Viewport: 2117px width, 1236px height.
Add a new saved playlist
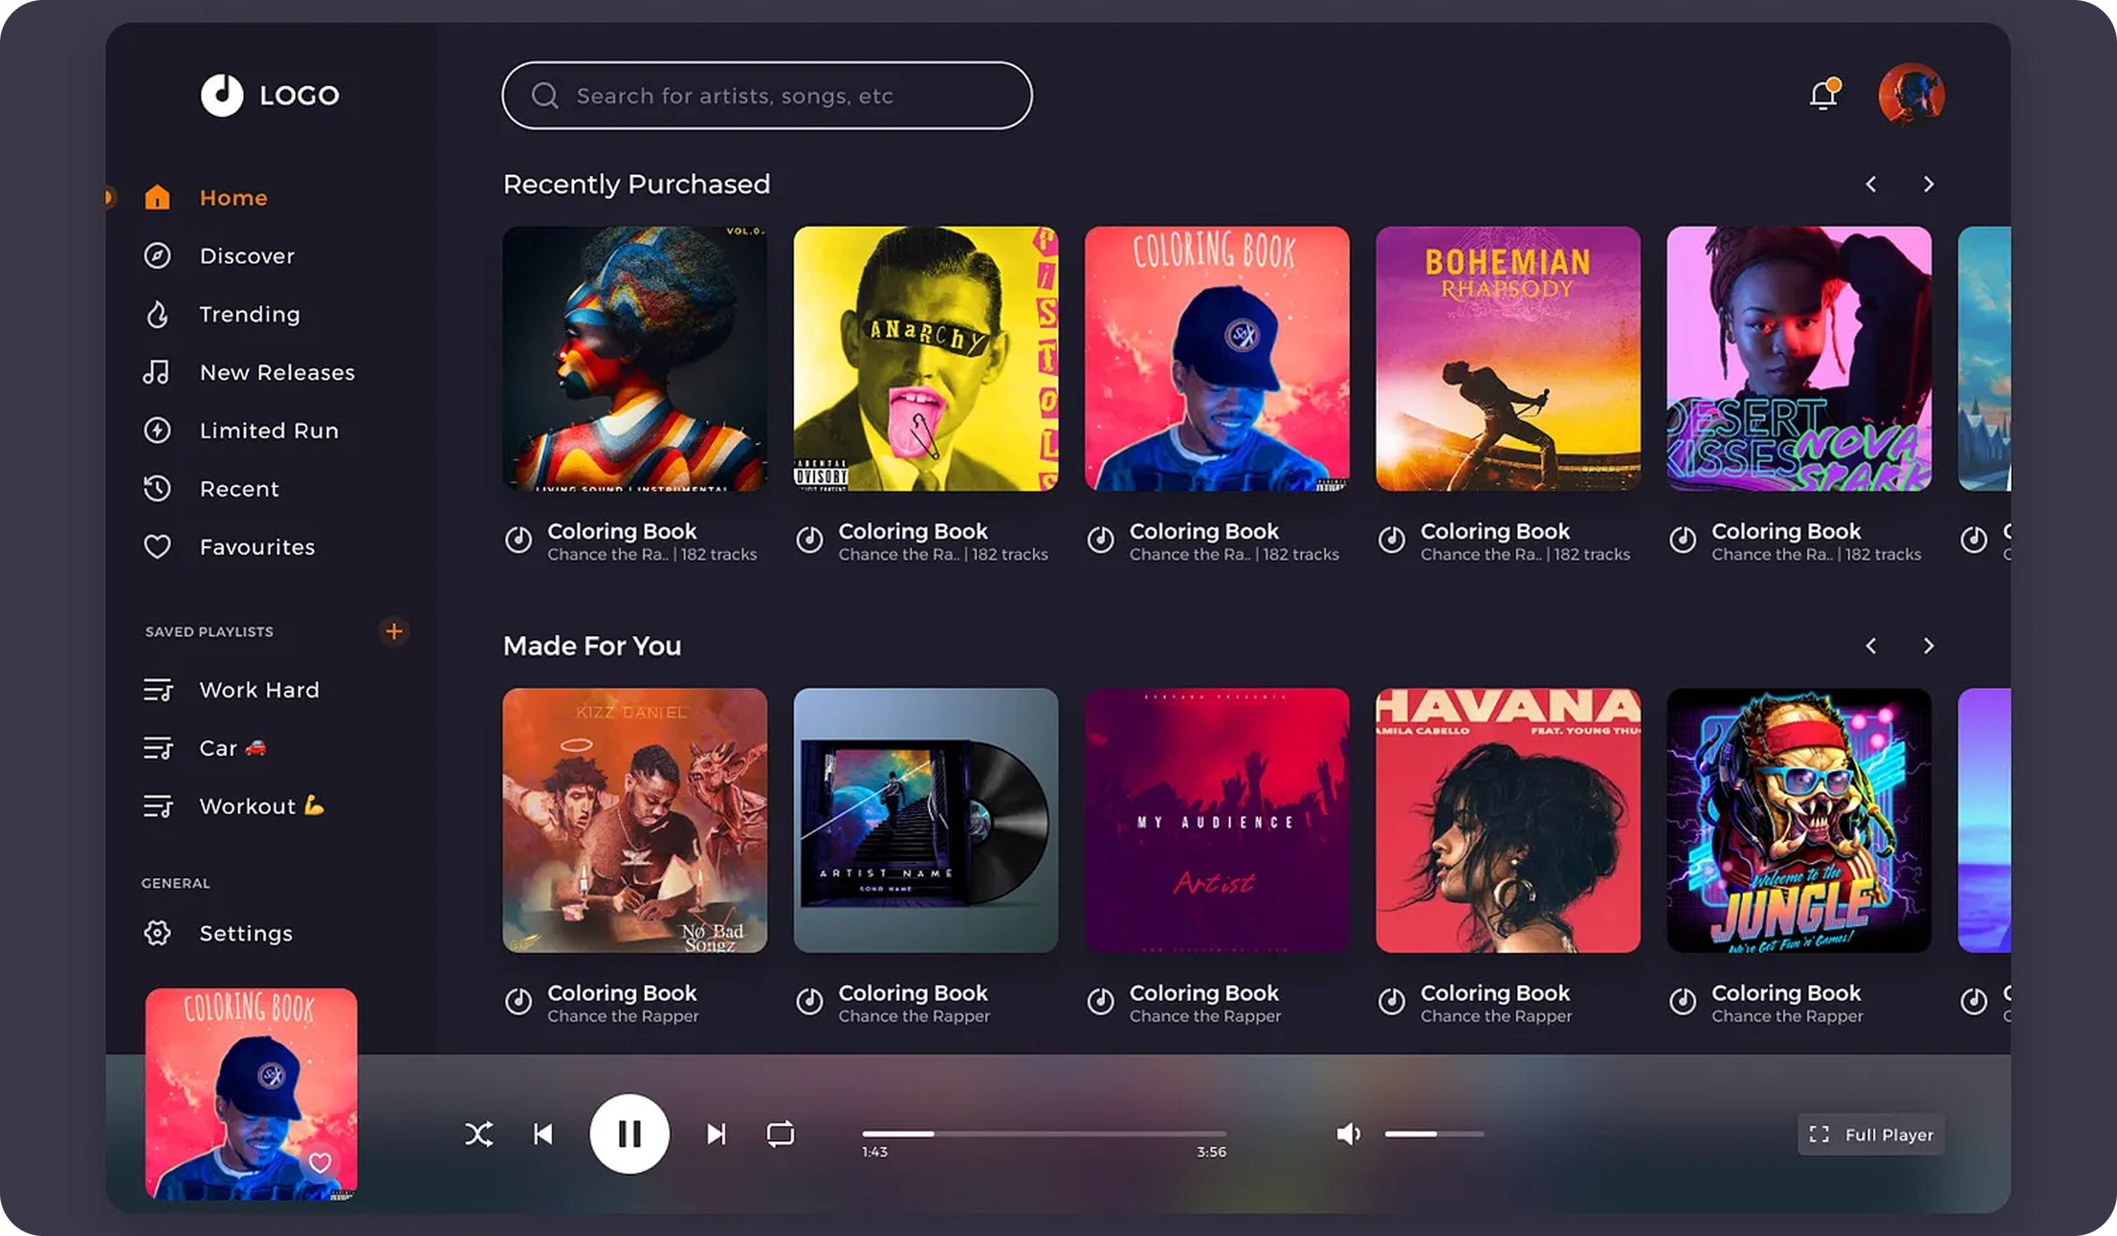pos(394,631)
